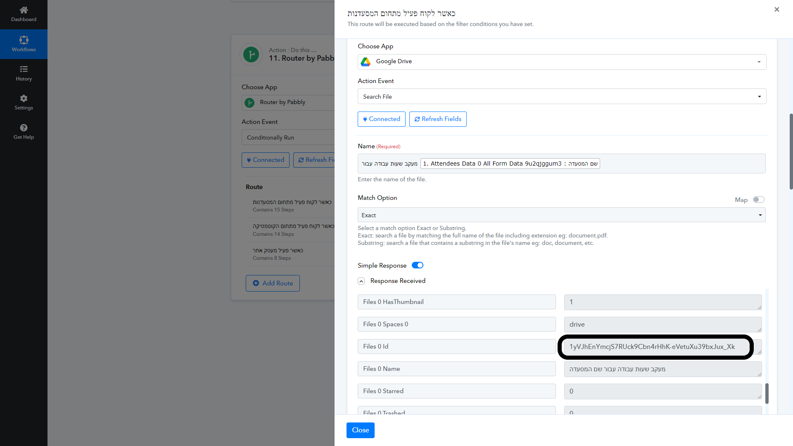Viewport: 793px width, 446px height.
Task: Open Get Help question icon
Action: click(24, 128)
